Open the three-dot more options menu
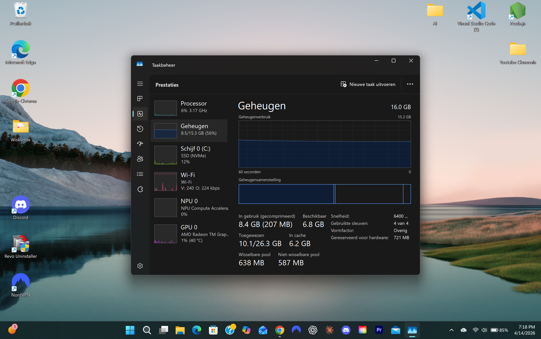This screenshot has width=541, height=339. pyautogui.click(x=410, y=84)
